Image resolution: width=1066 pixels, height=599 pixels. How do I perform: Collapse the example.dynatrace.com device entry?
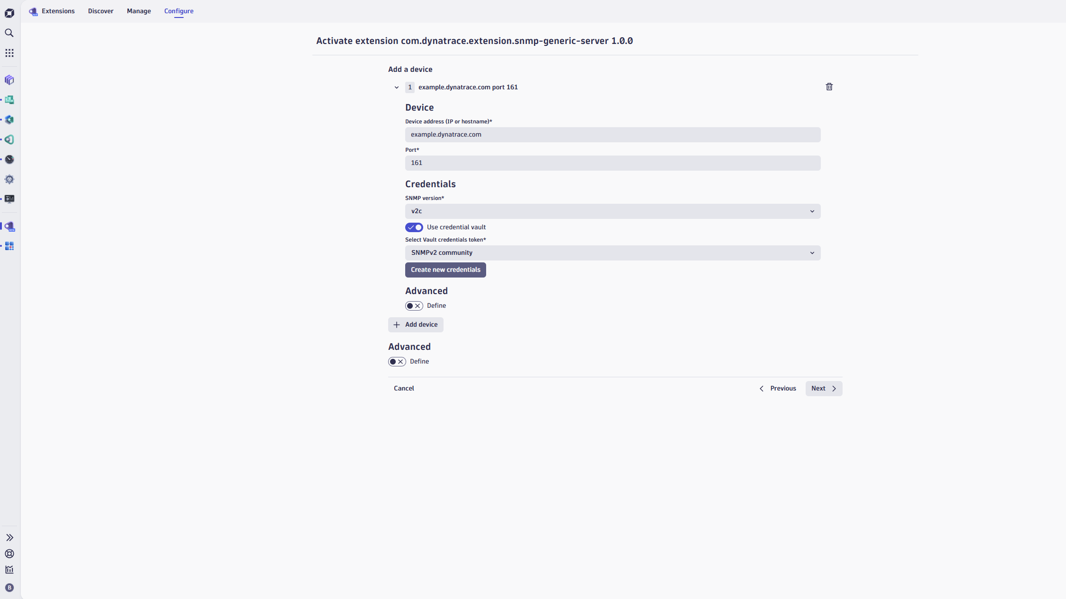pyautogui.click(x=396, y=87)
